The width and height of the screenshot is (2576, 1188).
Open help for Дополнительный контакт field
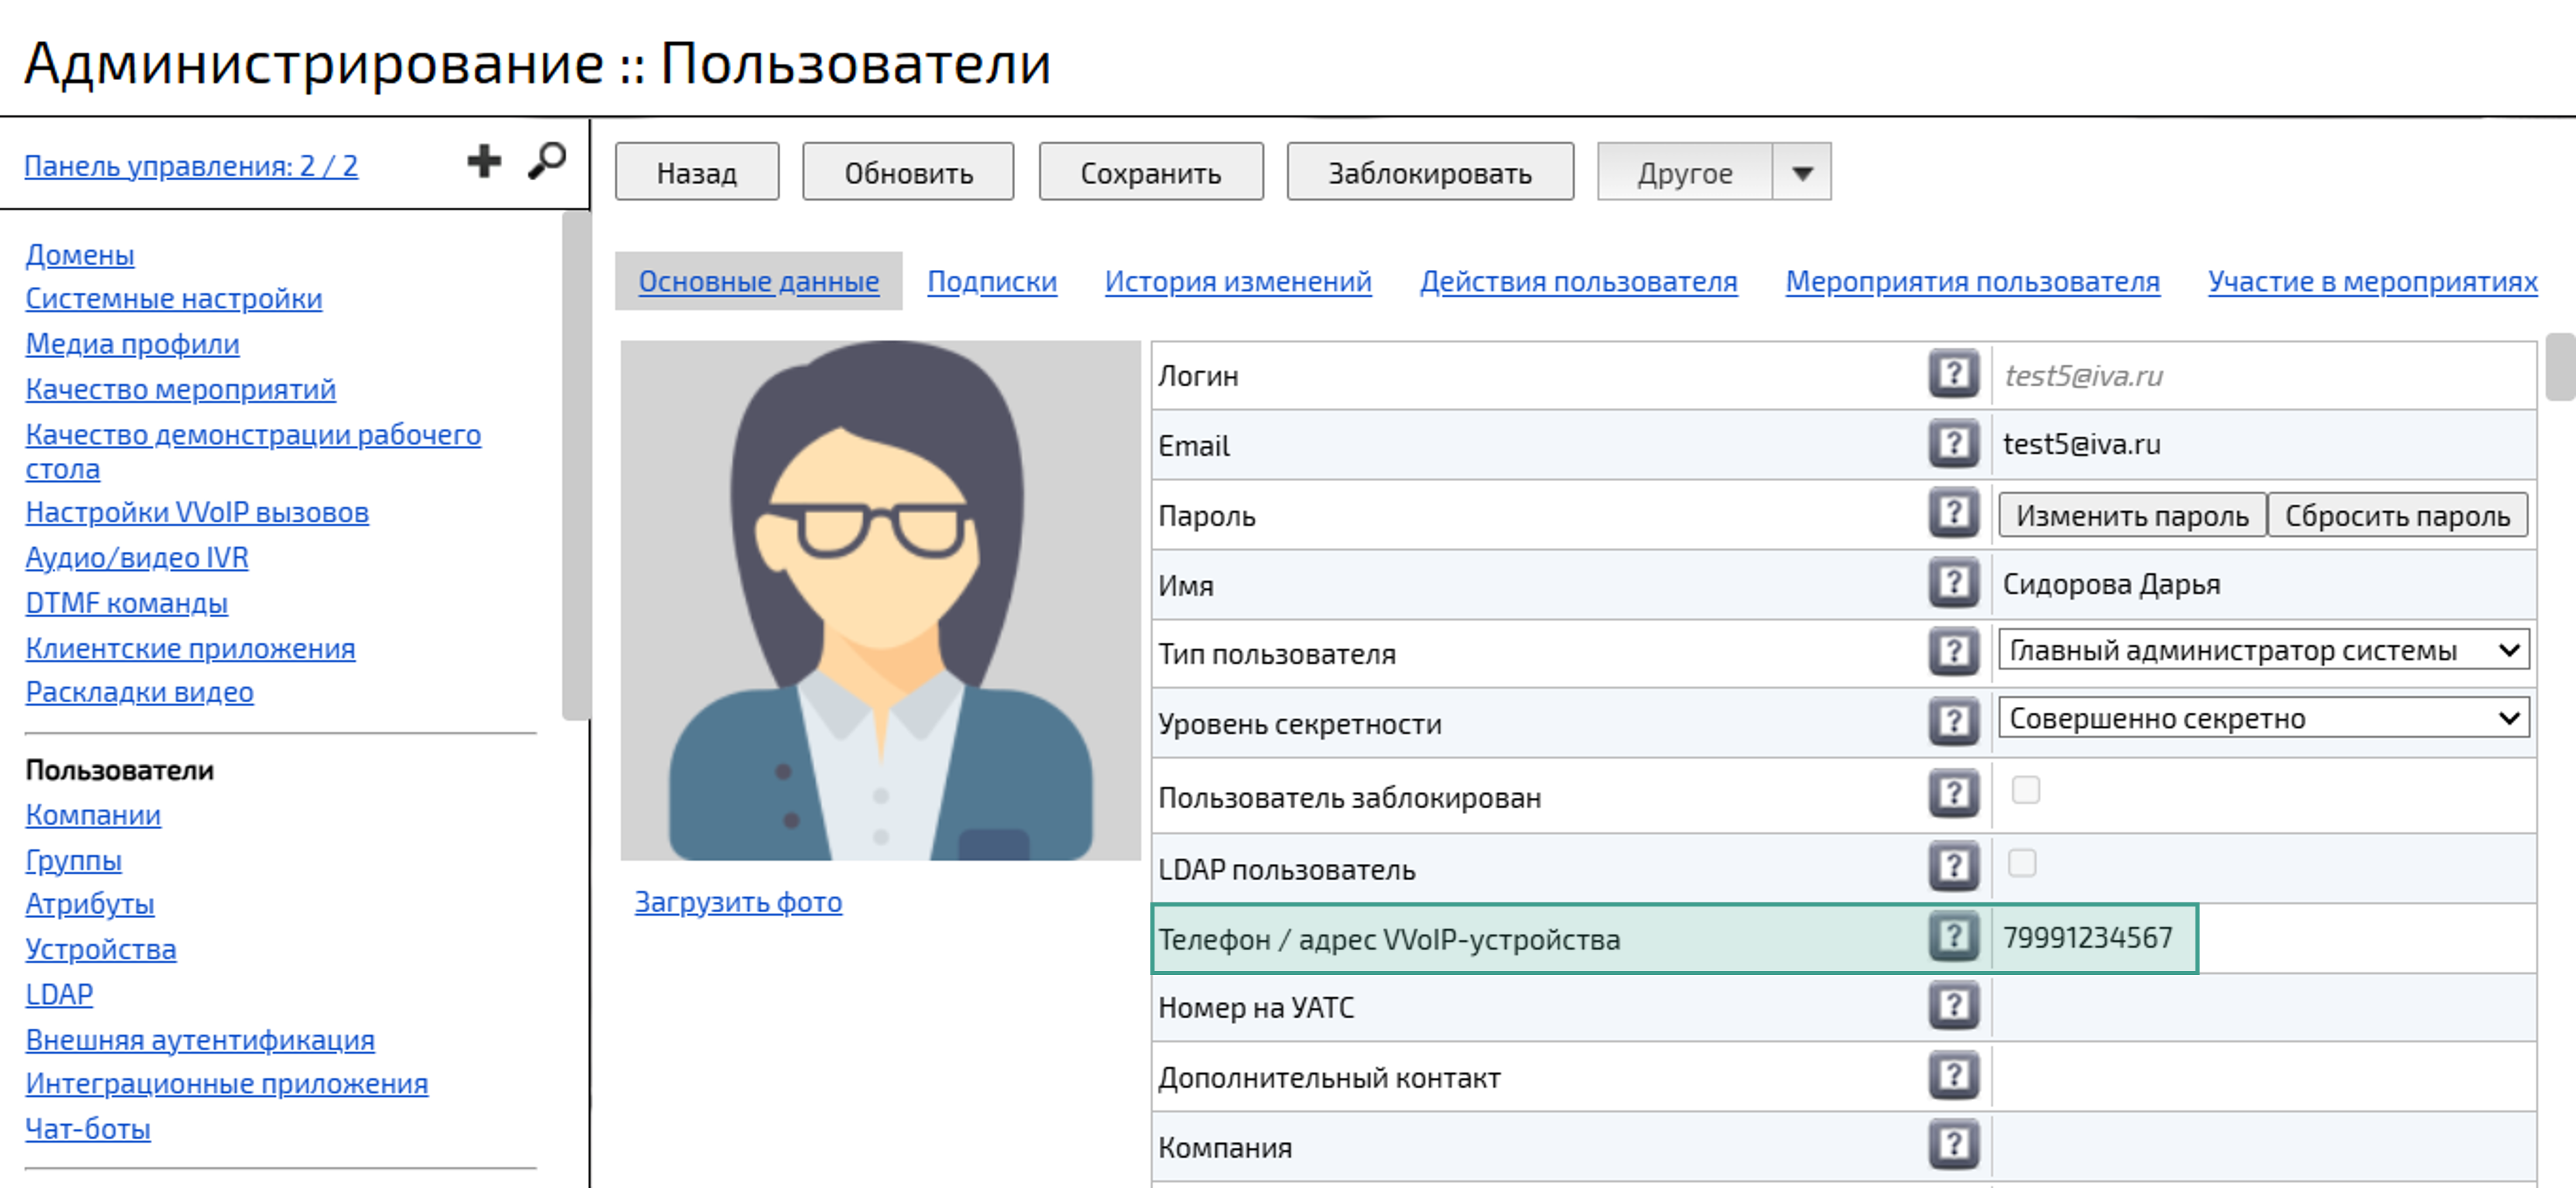pyautogui.click(x=1953, y=1077)
